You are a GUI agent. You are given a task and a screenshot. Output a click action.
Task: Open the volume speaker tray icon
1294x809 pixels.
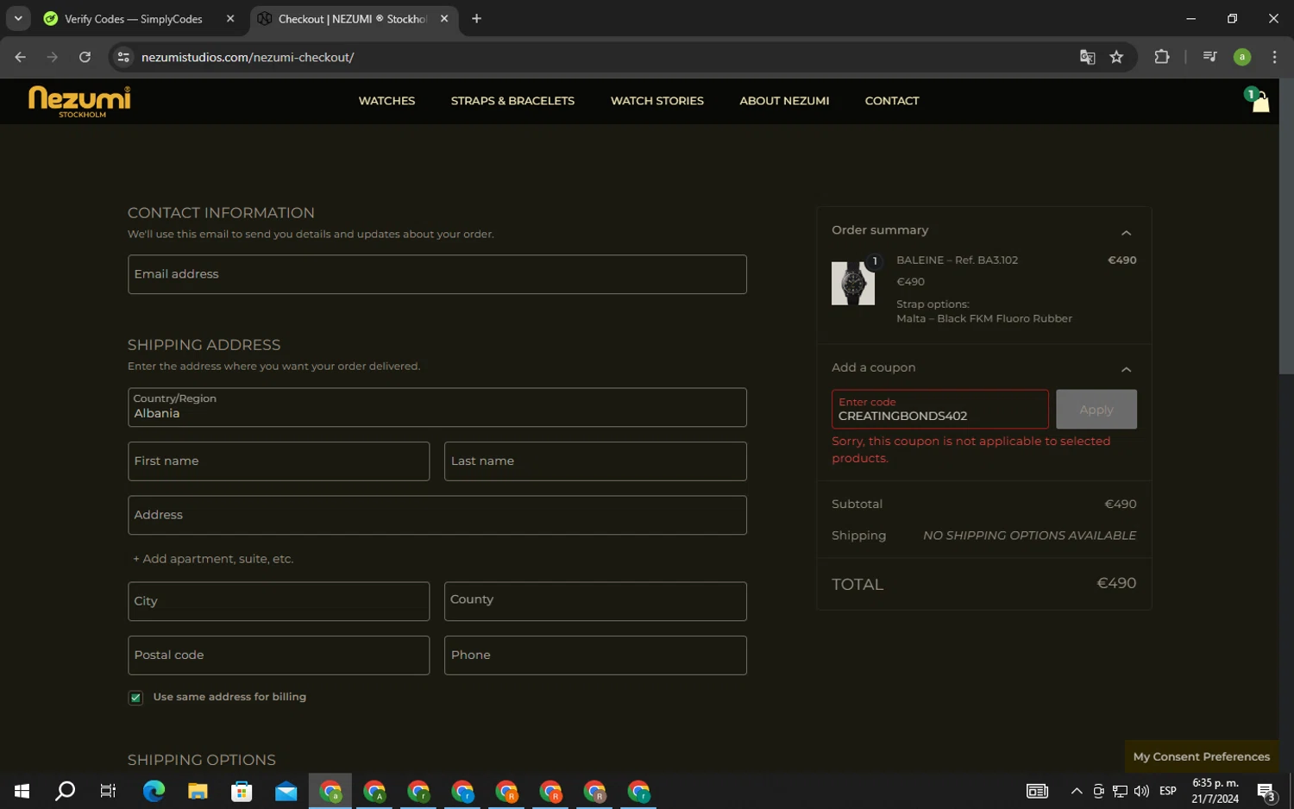click(x=1141, y=791)
